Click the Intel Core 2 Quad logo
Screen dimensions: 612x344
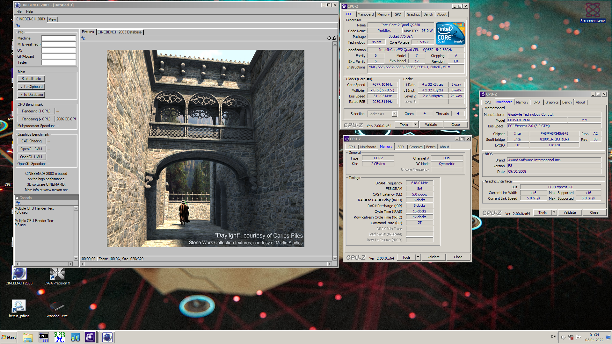[450, 33]
